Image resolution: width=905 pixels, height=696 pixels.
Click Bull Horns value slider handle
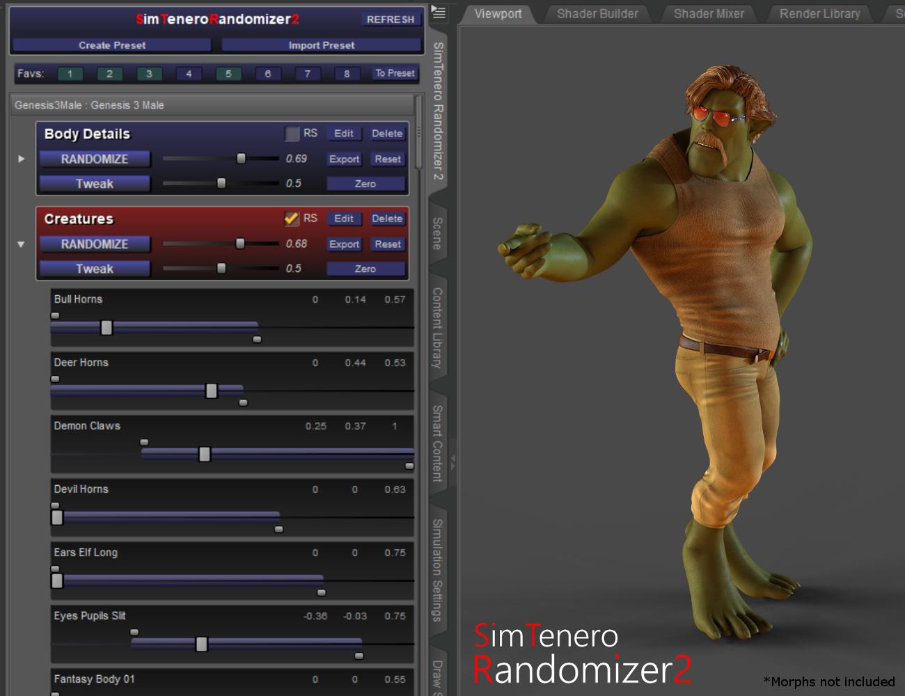[x=107, y=327]
